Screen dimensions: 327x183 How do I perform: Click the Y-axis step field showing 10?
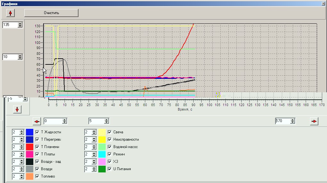[x=10, y=57]
